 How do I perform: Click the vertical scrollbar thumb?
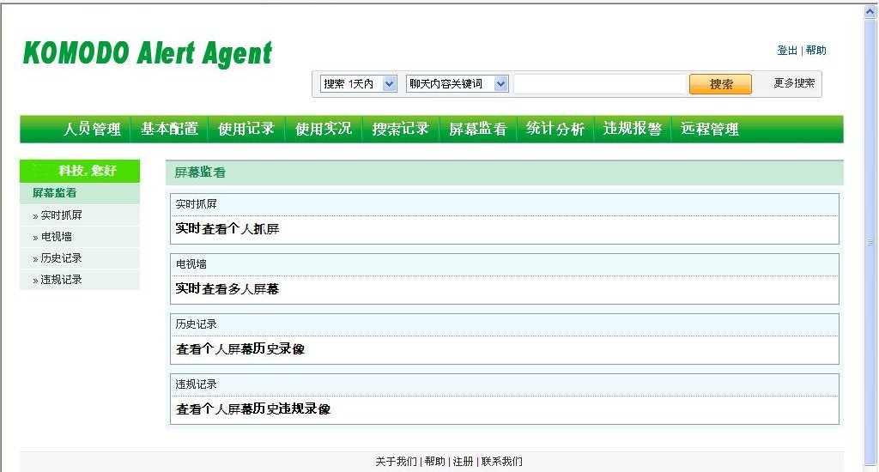(870, 242)
